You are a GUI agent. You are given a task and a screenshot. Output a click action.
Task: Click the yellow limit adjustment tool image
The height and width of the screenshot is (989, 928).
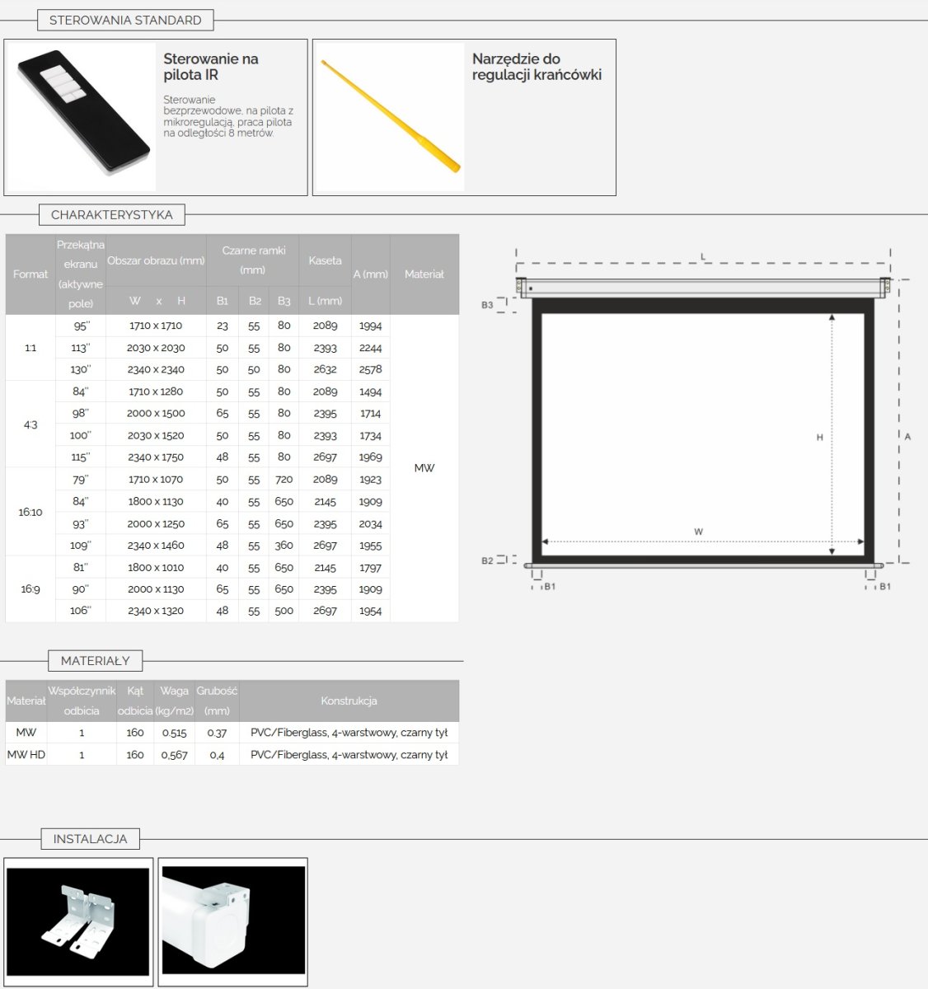pyautogui.click(x=390, y=117)
